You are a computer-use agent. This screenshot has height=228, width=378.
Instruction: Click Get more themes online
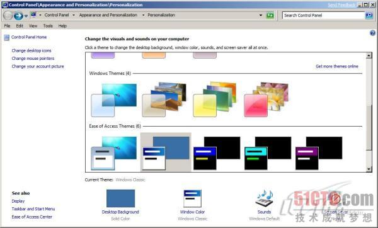coord(337,66)
